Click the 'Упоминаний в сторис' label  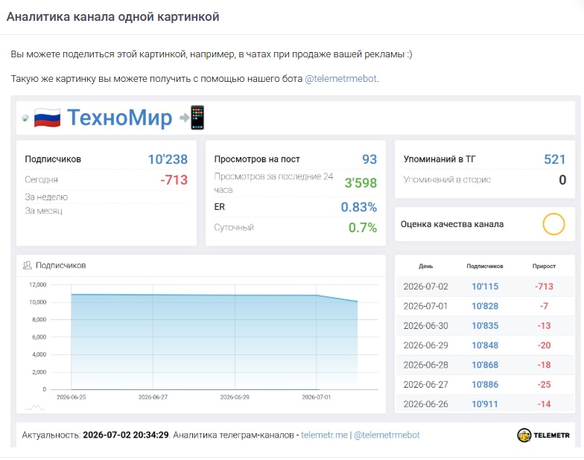[x=447, y=180]
